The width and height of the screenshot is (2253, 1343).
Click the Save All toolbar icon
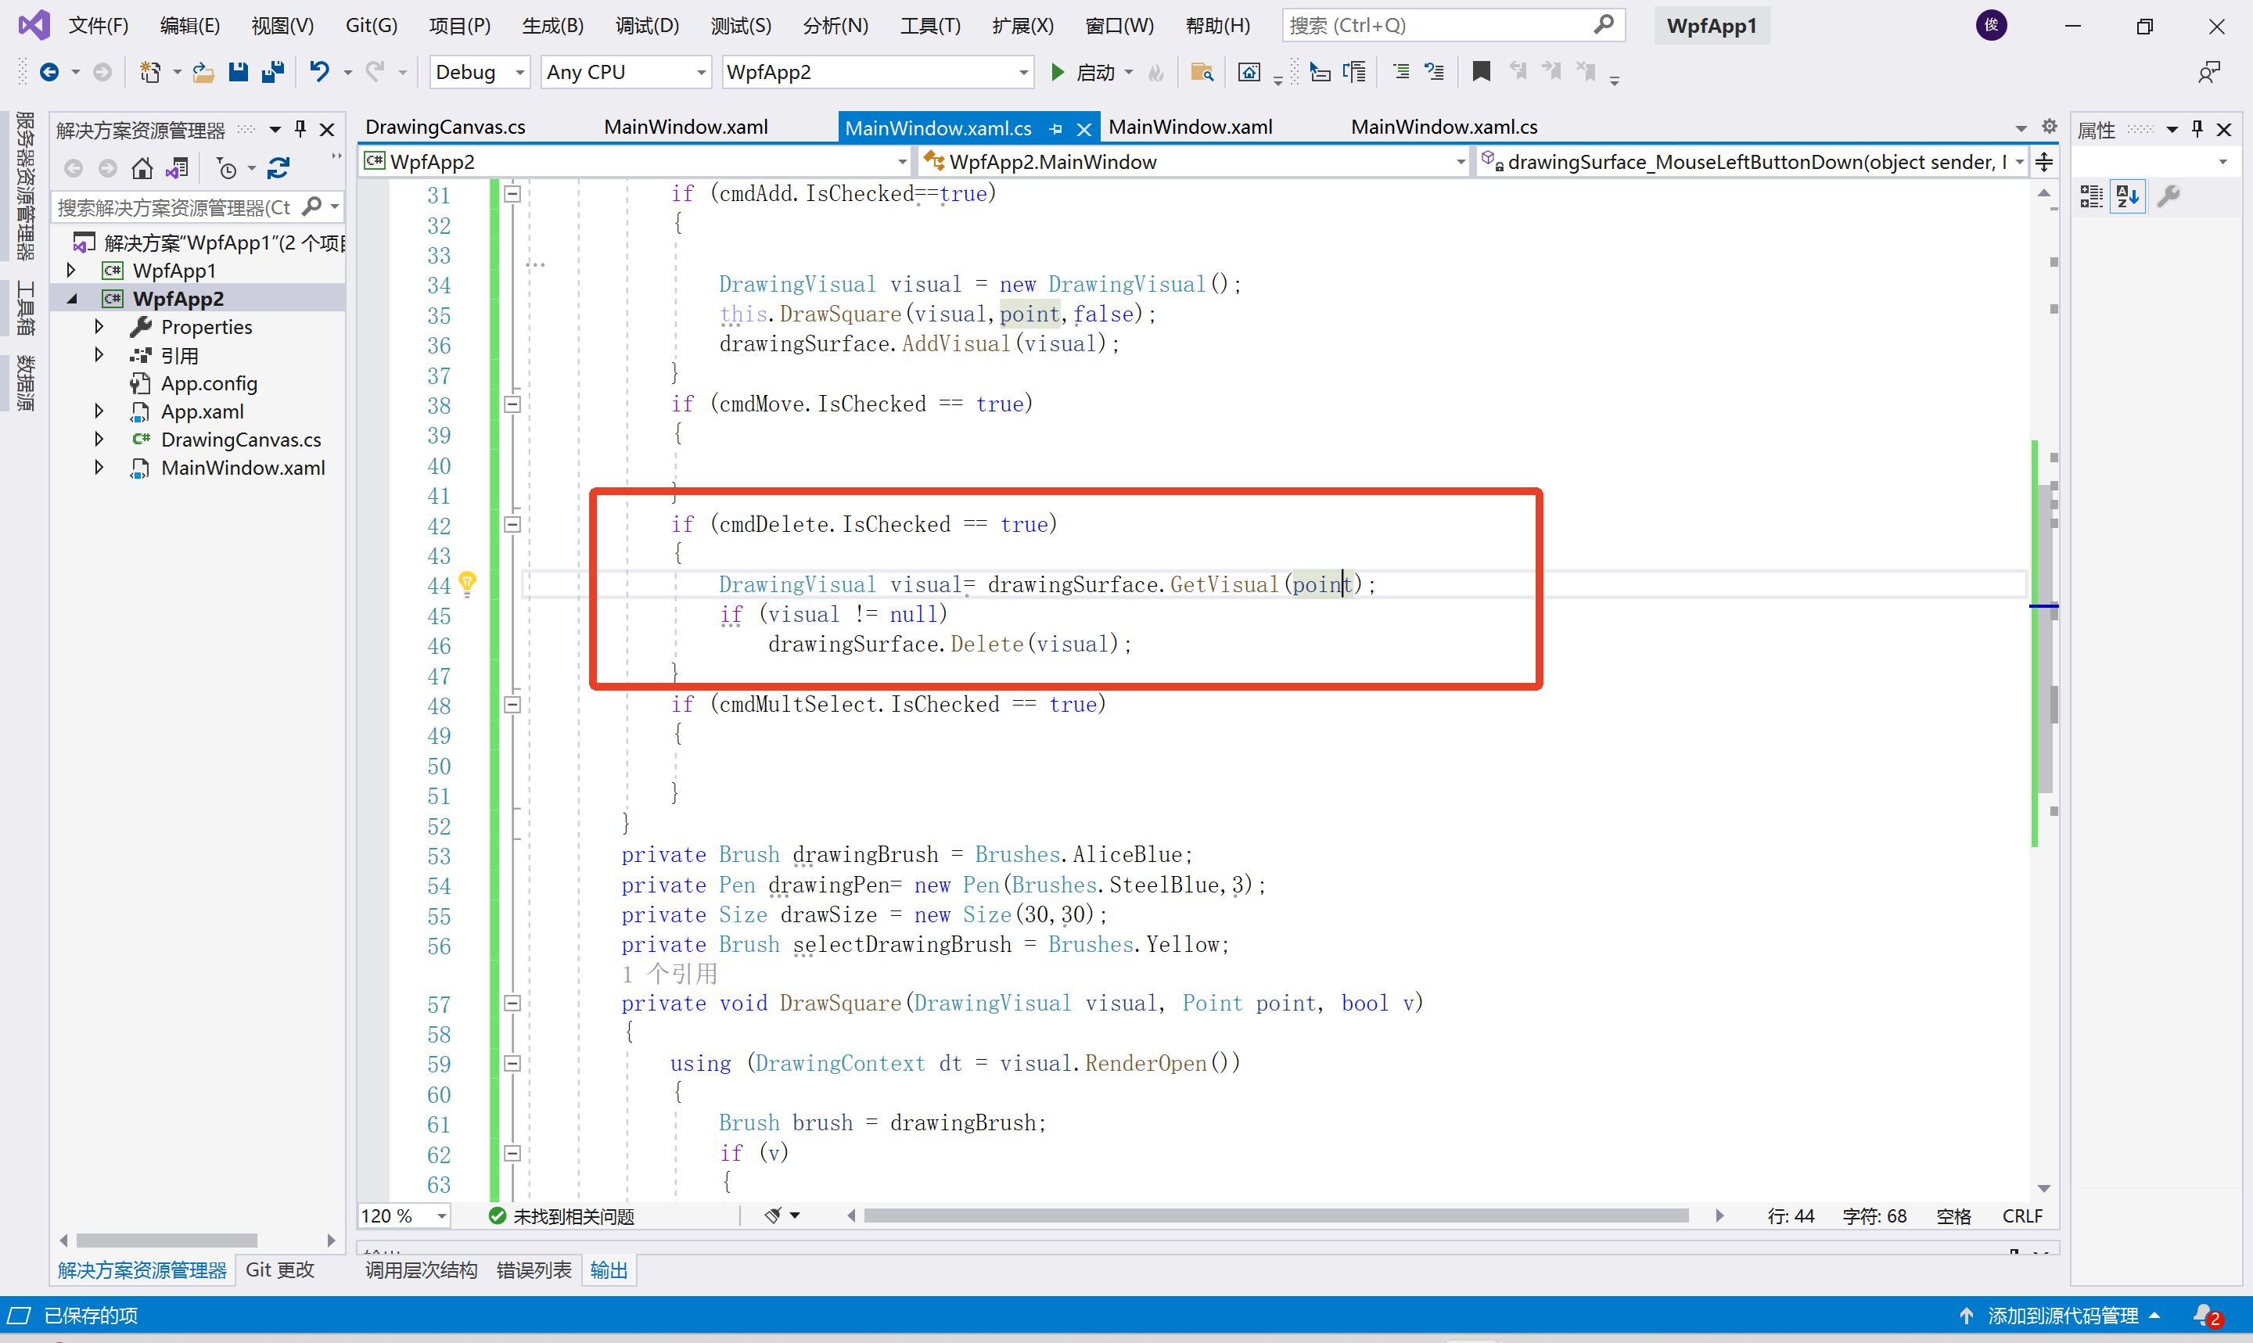273,71
